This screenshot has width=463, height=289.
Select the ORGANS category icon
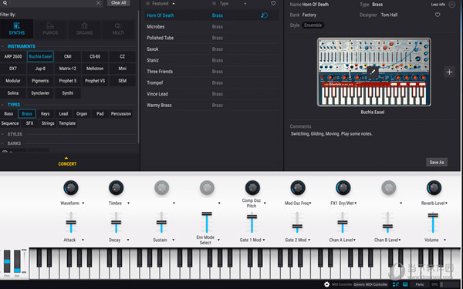tap(84, 29)
